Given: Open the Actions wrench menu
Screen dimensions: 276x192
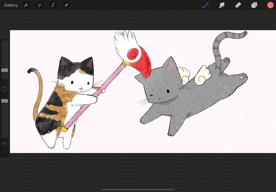Looking at the screenshot, I should pos(26,5).
